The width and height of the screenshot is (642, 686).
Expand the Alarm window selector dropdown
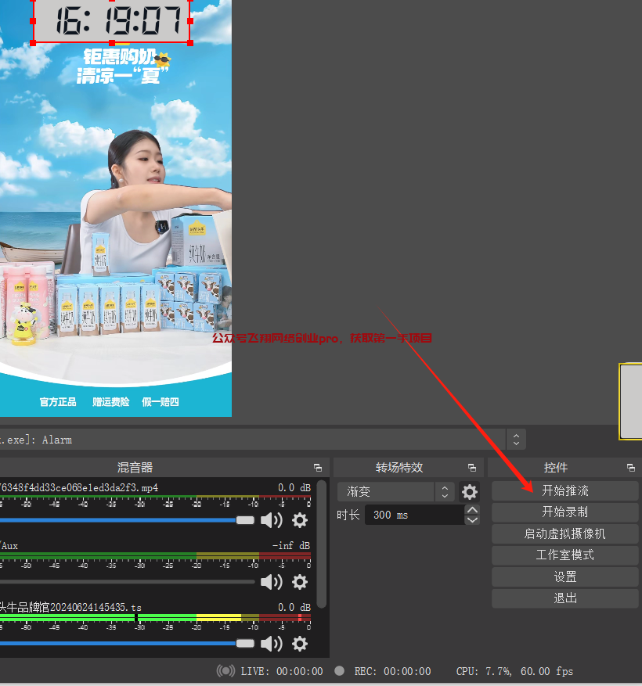pyautogui.click(x=516, y=440)
